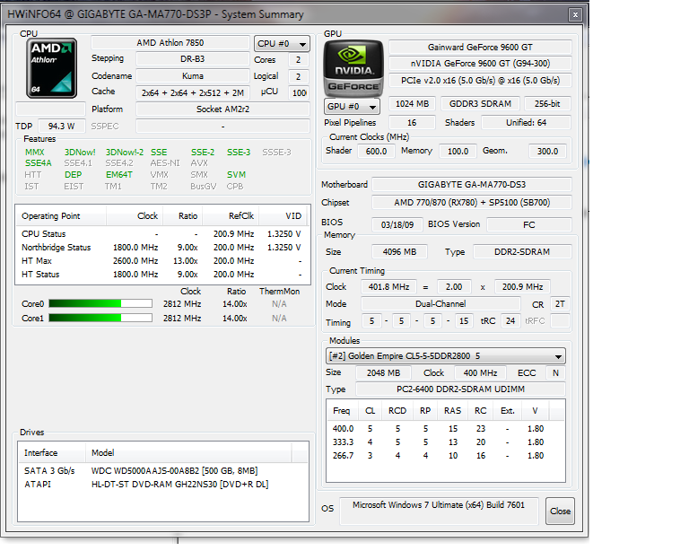The image size is (689, 551).
Task: Click the memory Type field DDR2-SDRAM
Action: pos(522,252)
